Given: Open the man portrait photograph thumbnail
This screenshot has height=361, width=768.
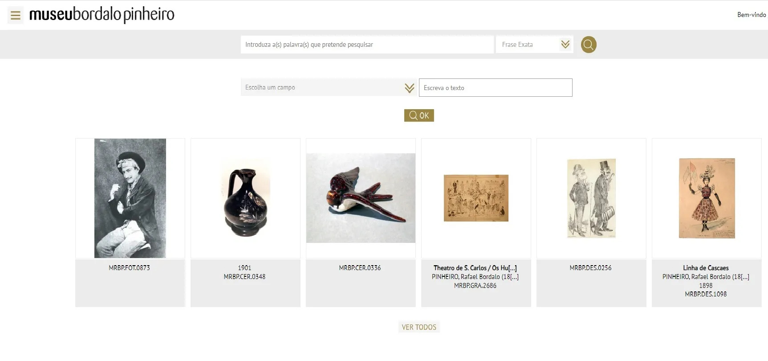Looking at the screenshot, I should click(130, 198).
